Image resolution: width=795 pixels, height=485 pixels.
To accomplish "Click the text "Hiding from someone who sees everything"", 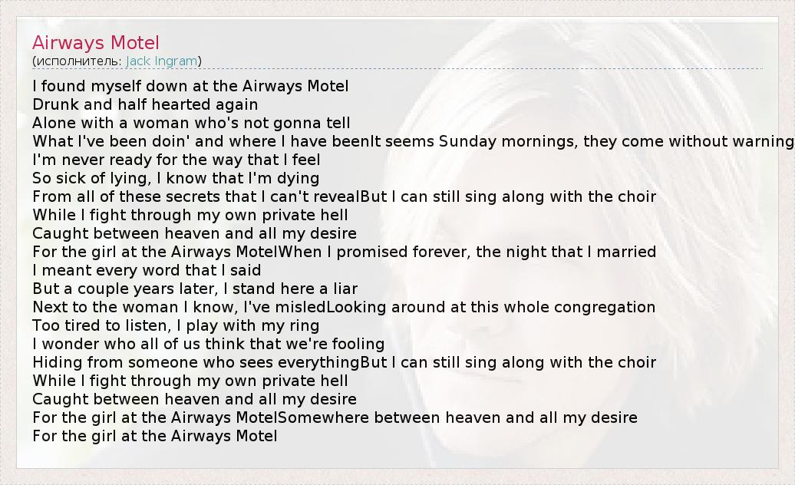I will tap(196, 362).
